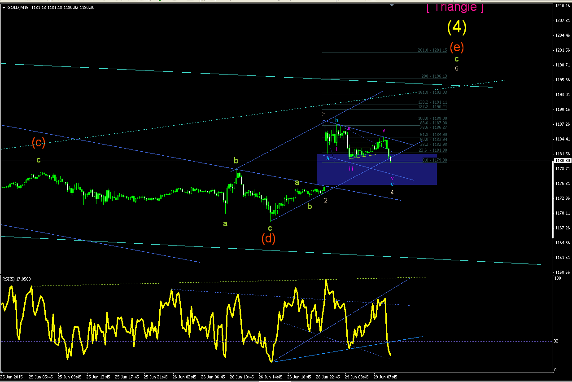Select the white 3 wave label

[x=324, y=114]
